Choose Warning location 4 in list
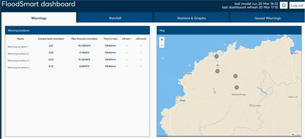The height and width of the screenshot is (139, 305). (18, 67)
